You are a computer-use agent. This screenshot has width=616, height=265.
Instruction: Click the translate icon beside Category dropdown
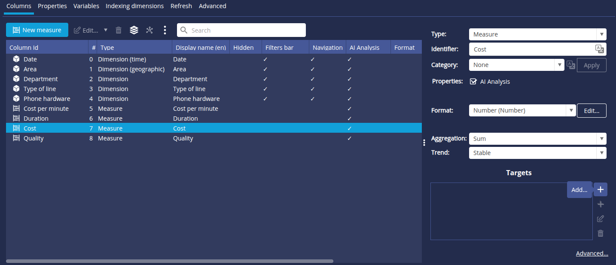tap(570, 65)
